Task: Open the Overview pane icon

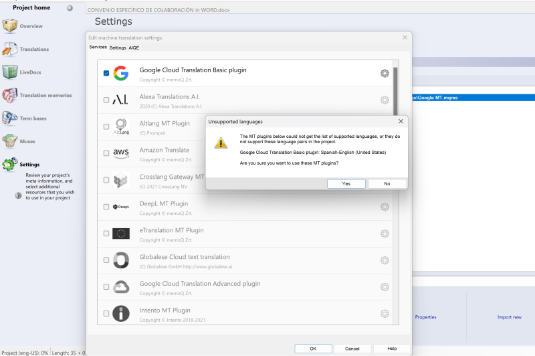Action: [10, 26]
